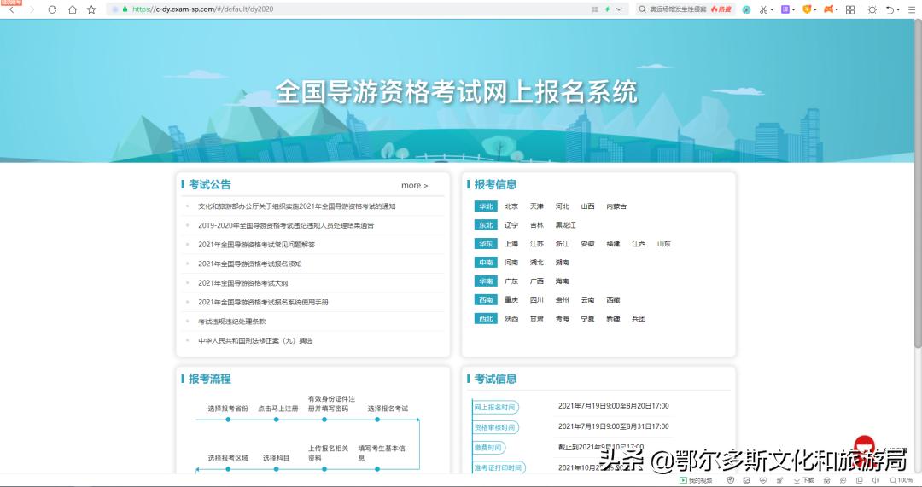Open the red gamepad extension icon
Image resolution: width=922 pixels, height=487 pixels.
coord(828,9)
